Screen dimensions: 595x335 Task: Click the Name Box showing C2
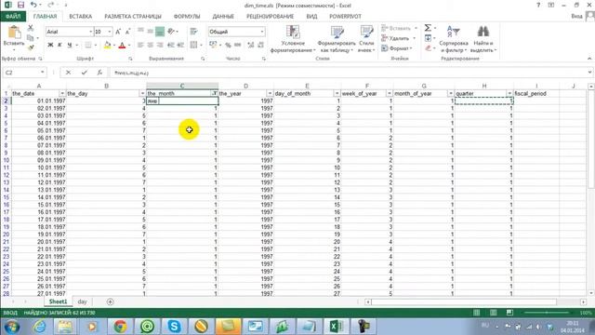pos(21,73)
